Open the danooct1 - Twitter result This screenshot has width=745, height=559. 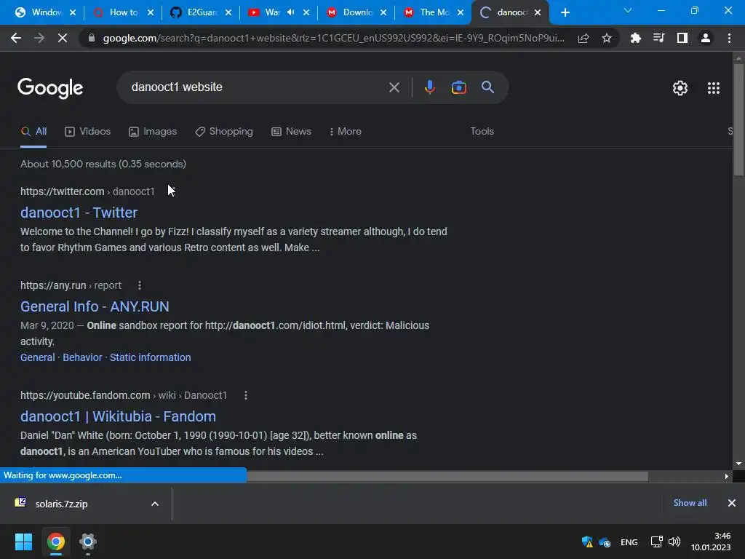click(79, 213)
